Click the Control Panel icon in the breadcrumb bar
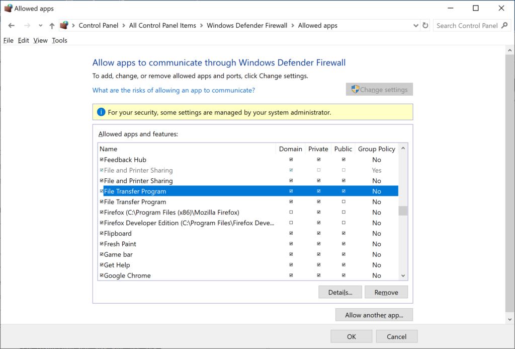 64,25
